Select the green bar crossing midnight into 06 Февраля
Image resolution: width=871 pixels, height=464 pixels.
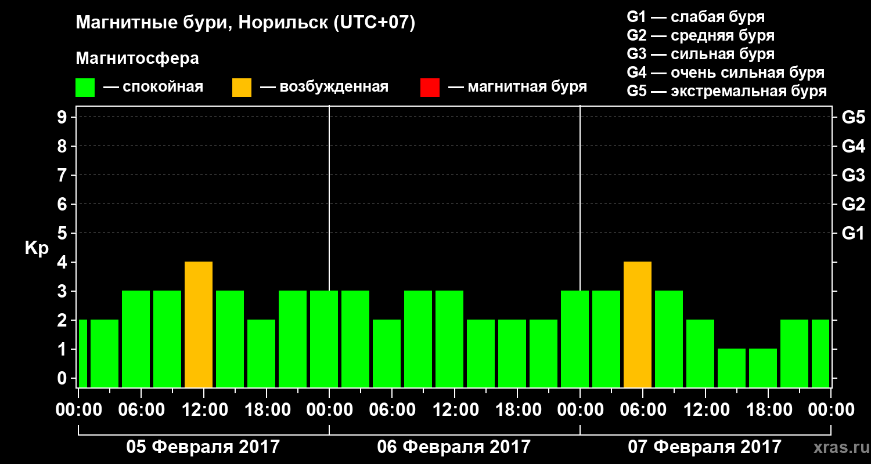pyautogui.click(x=324, y=339)
